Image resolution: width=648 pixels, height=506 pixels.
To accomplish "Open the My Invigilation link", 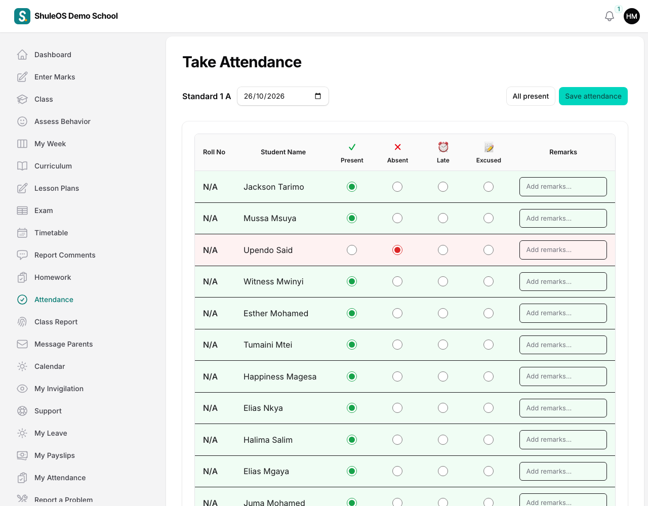I will click(x=59, y=389).
